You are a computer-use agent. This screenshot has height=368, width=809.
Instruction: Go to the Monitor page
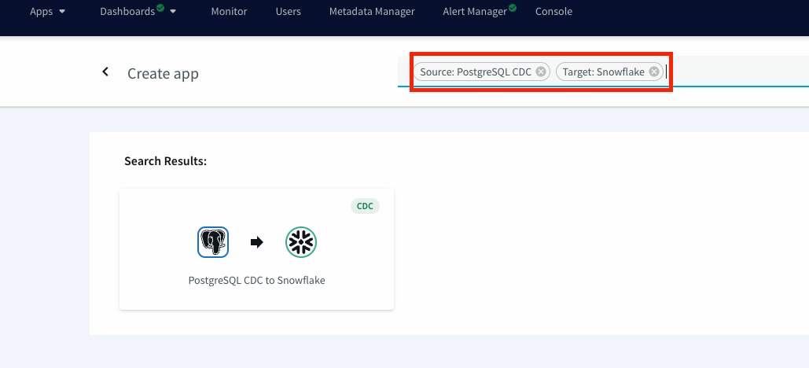(229, 11)
